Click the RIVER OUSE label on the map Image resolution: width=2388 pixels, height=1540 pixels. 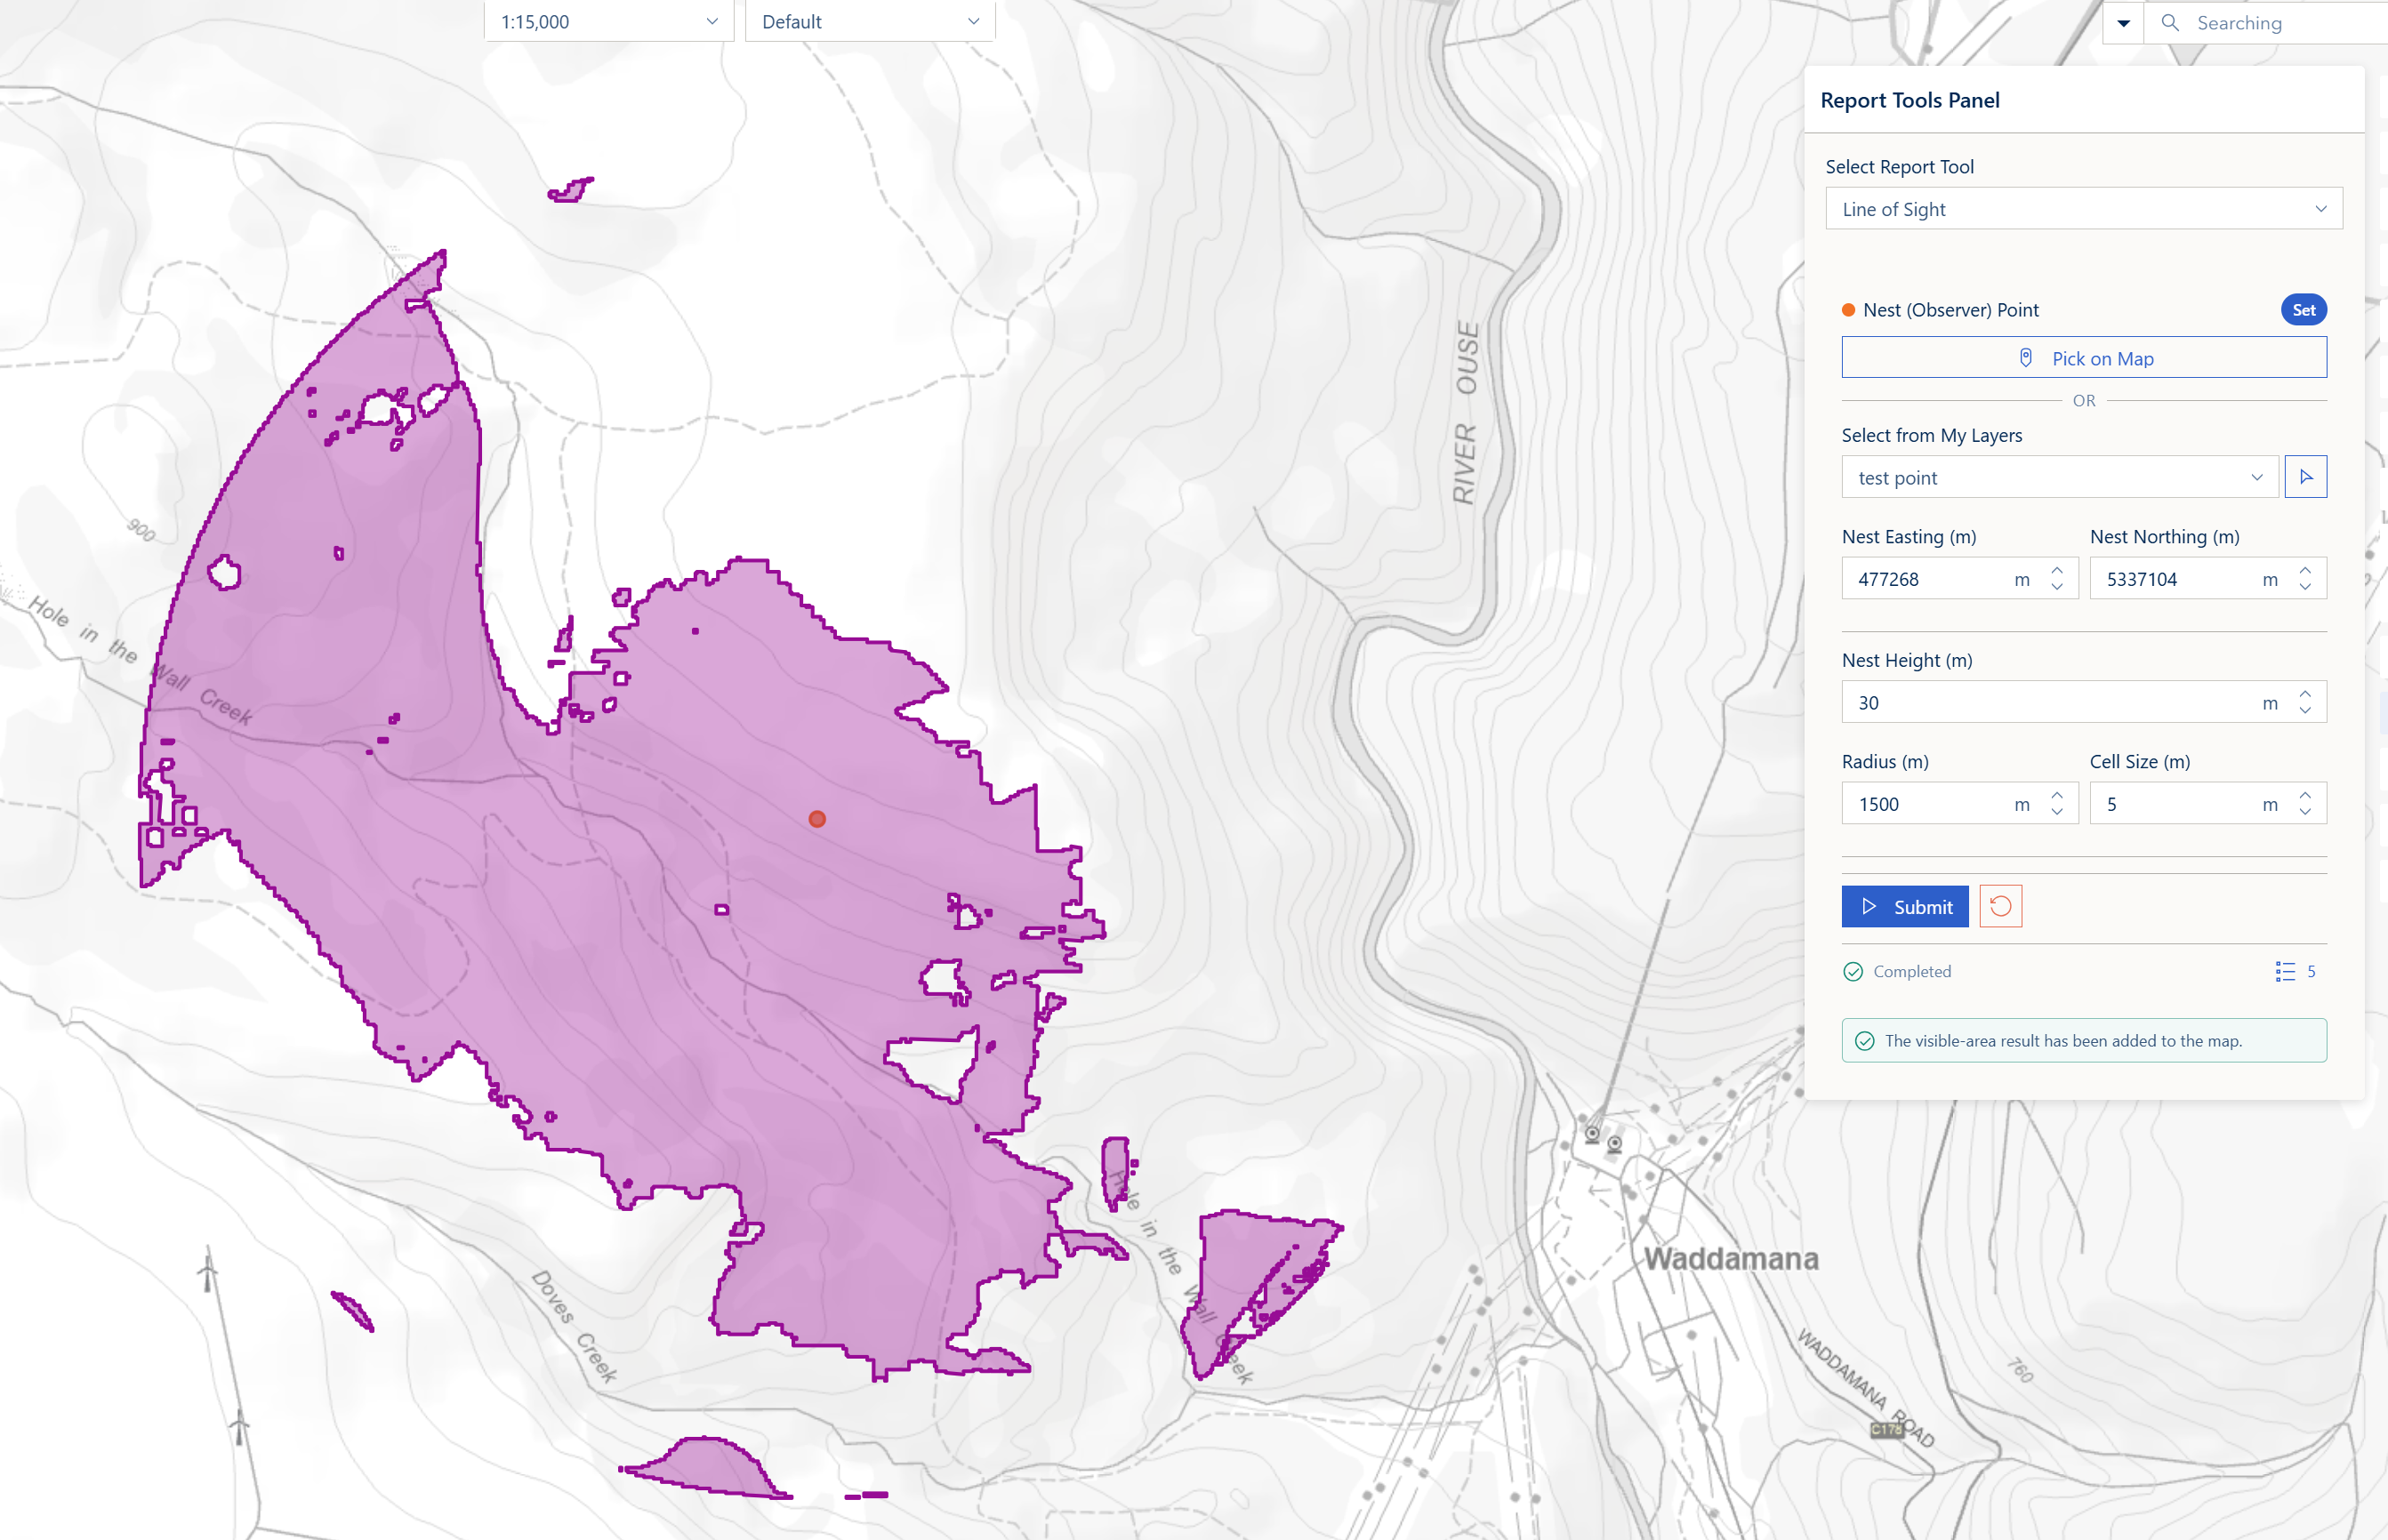click(1466, 413)
